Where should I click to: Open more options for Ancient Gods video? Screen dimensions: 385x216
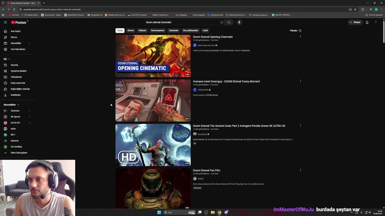[300, 125]
